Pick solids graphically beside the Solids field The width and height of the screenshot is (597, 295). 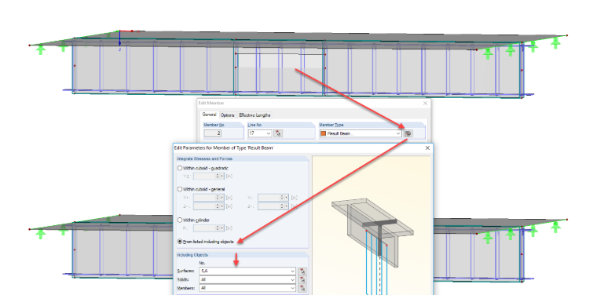click(x=302, y=279)
